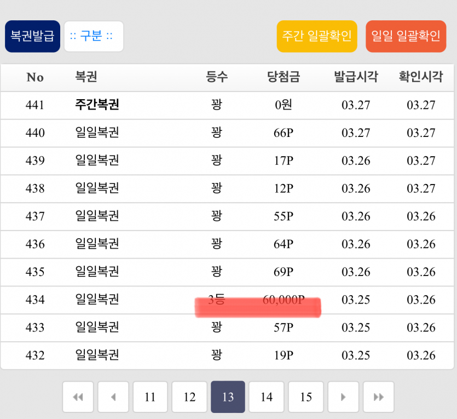Click row 441 confirm date 03.27
The height and width of the screenshot is (419, 457).
click(x=421, y=105)
